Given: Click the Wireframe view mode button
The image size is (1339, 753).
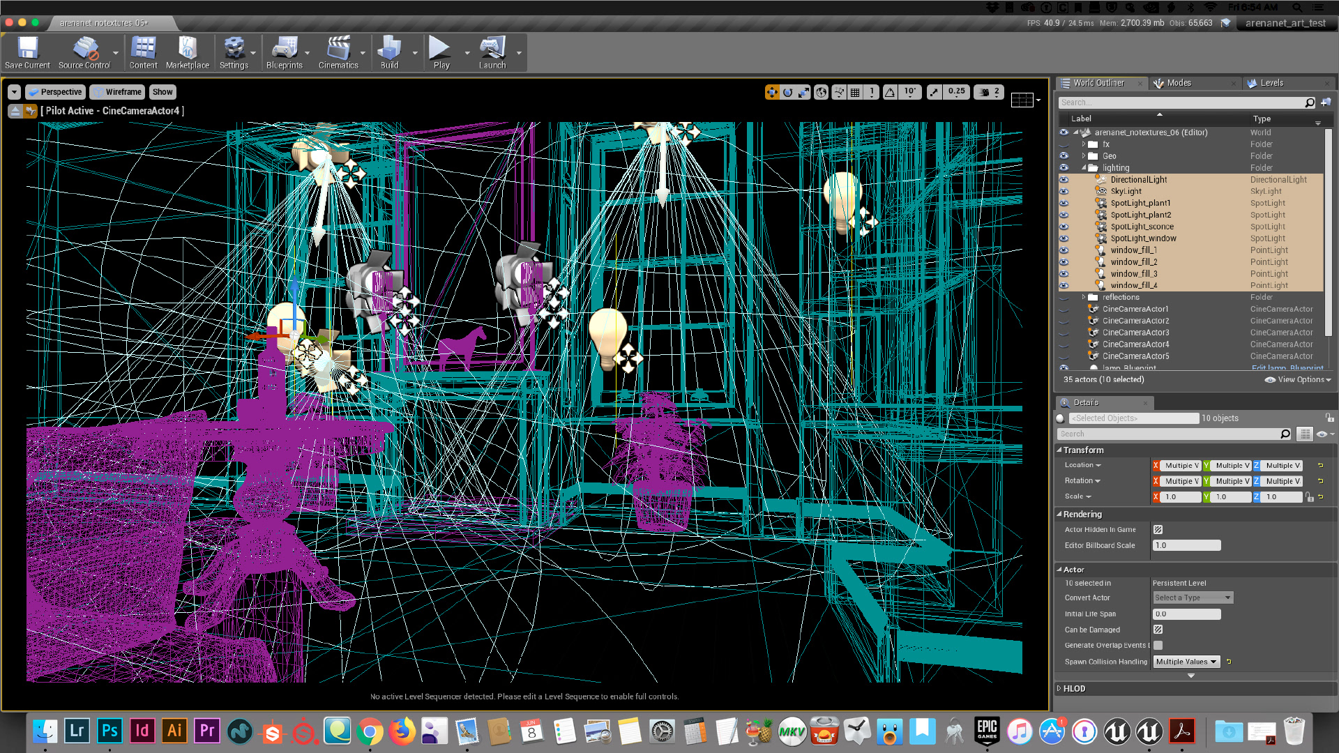Looking at the screenshot, I should (x=117, y=92).
